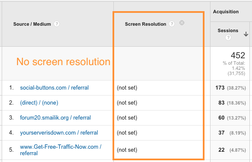252x162 pixels.
Task: Toggle Sessions sort order arrow
Action: point(246,34)
